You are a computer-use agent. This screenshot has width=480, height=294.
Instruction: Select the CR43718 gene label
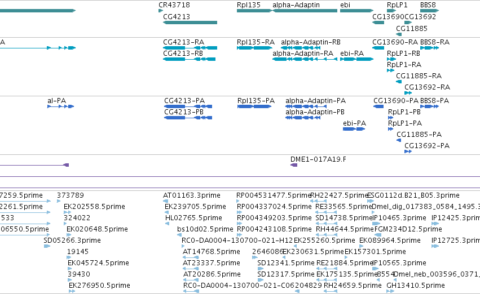(x=174, y=5)
